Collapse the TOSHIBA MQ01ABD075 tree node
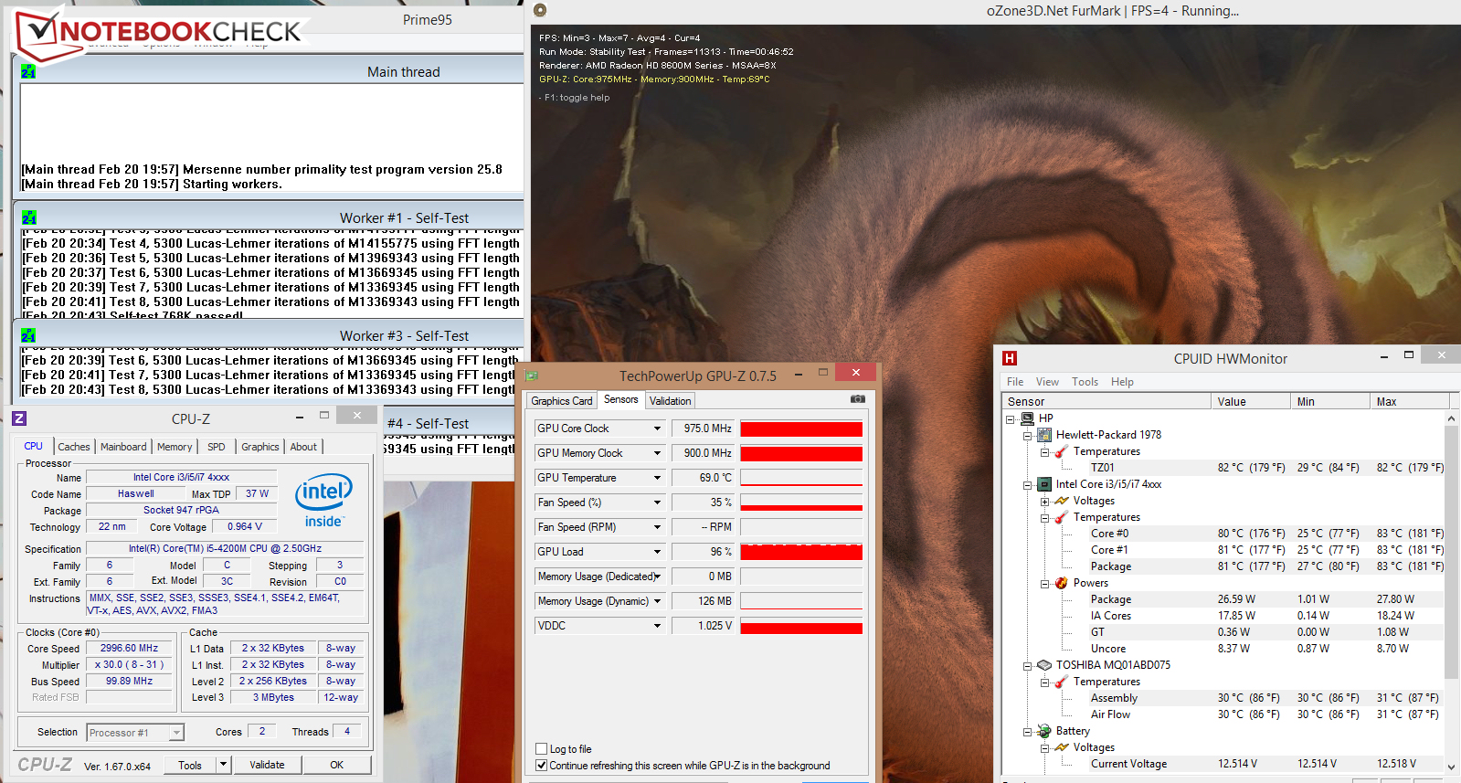1461x783 pixels. coord(1028,666)
